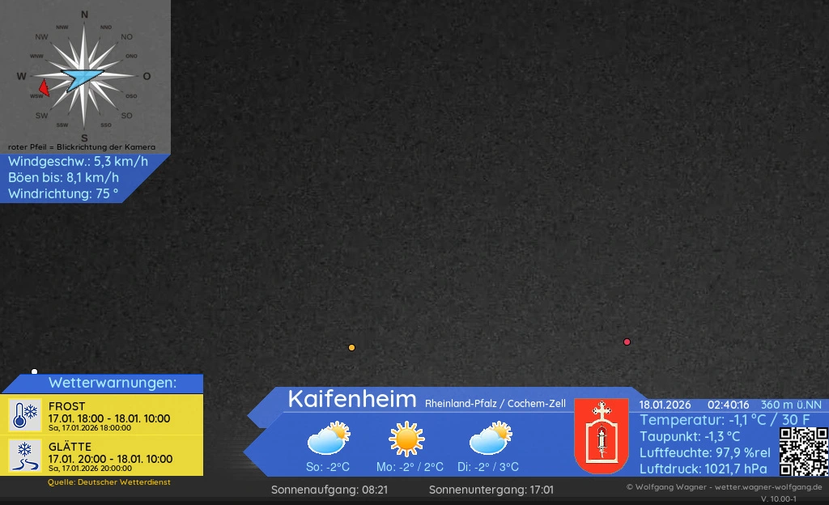Select the Glätte slippery road icon
The height and width of the screenshot is (505, 829).
[x=25, y=455]
